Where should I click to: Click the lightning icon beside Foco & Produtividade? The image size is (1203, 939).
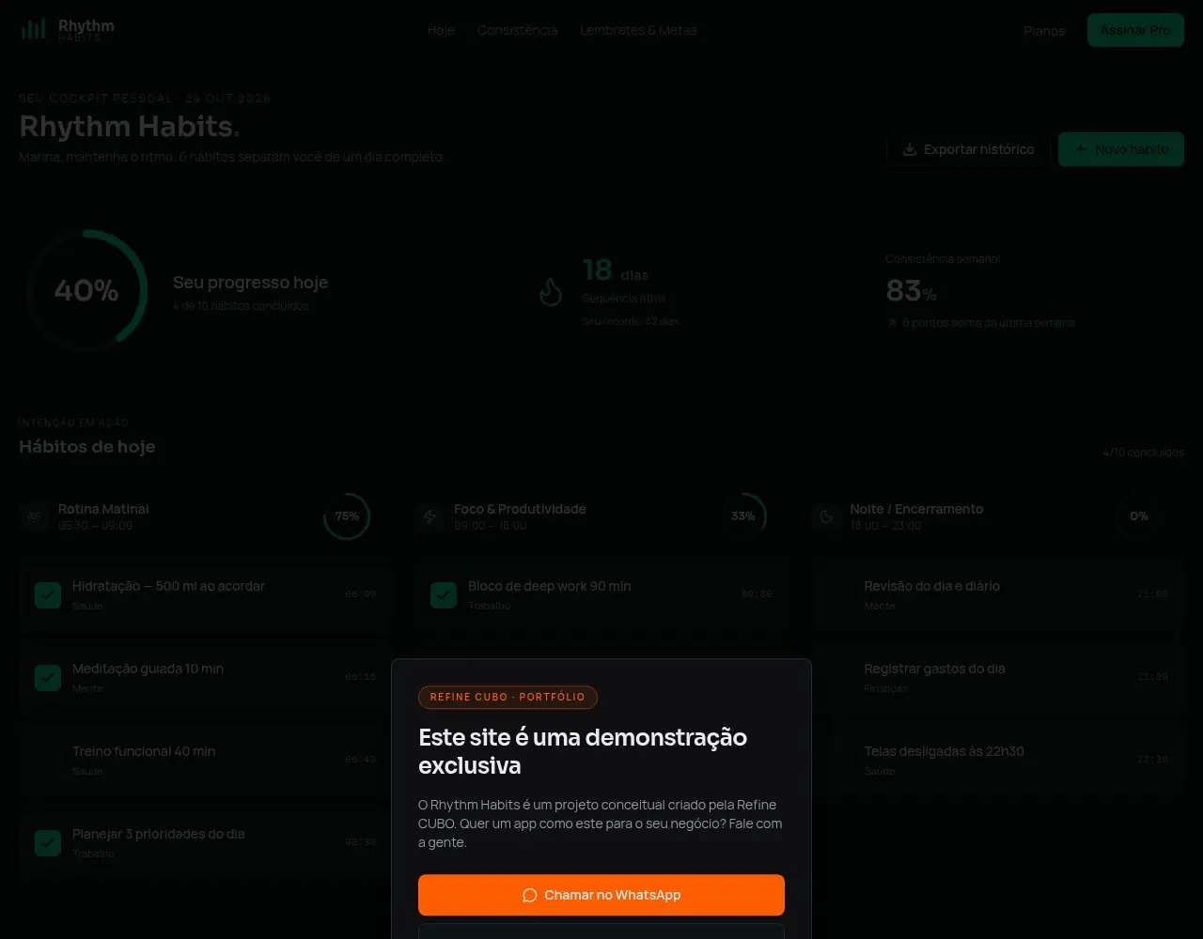click(430, 516)
